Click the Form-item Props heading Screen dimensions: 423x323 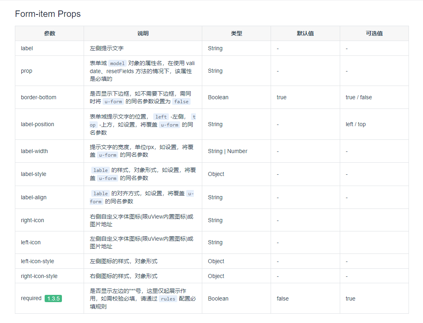(x=47, y=14)
